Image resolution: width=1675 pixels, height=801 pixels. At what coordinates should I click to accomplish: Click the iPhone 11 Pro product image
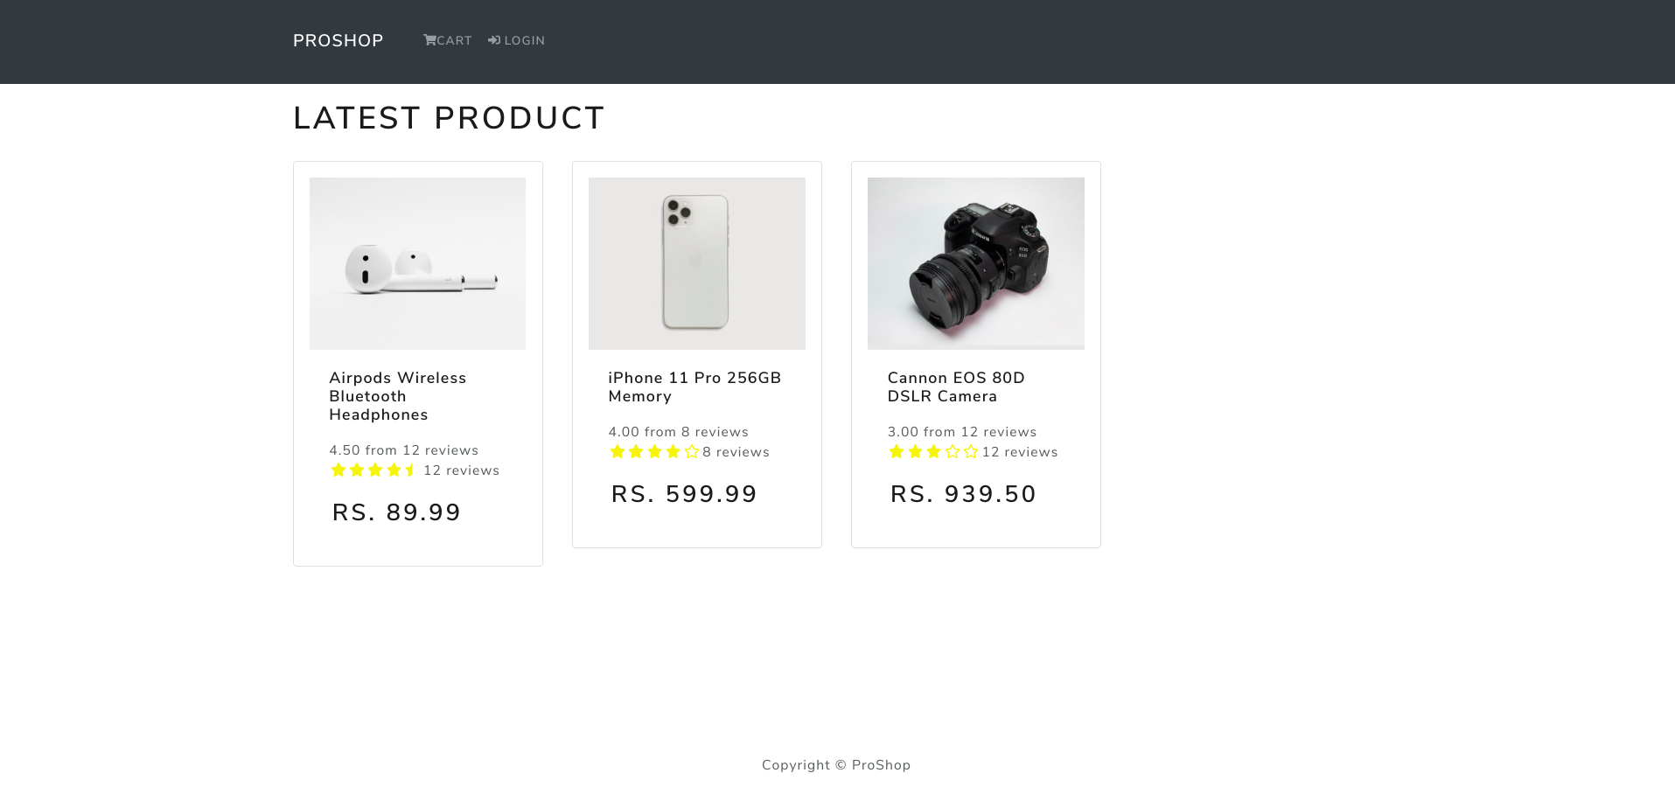click(x=696, y=263)
